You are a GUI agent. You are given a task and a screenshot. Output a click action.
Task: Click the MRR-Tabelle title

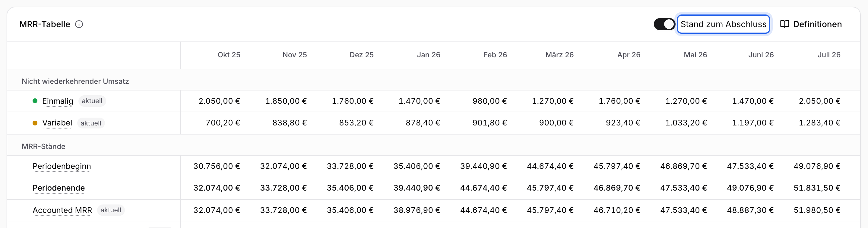pyautogui.click(x=44, y=24)
